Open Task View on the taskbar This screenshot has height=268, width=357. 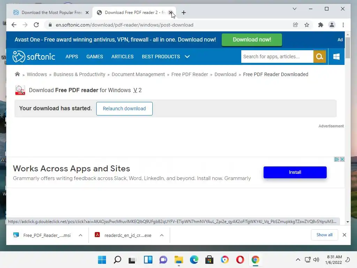pos(132,260)
